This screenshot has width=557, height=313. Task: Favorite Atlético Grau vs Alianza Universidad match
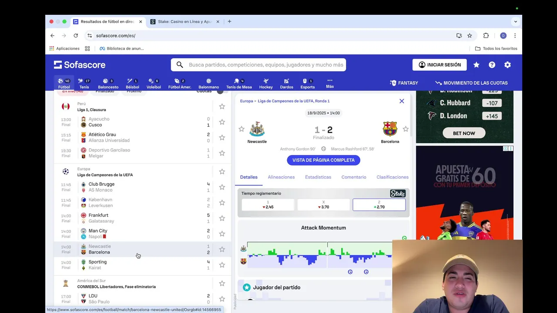(222, 137)
